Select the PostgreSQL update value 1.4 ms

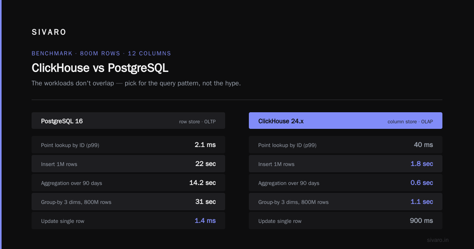[x=205, y=221]
